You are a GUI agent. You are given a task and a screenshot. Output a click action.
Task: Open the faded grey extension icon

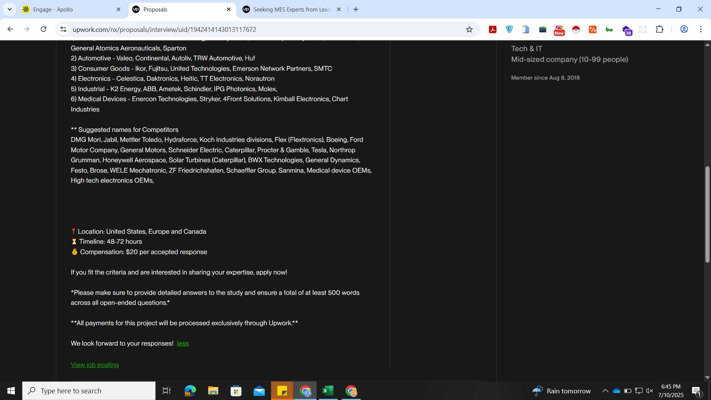(x=643, y=29)
